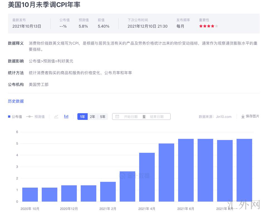This screenshot has height=213, width=263.
Task: Click the download arrow icon for saving image
Action: [243, 117]
